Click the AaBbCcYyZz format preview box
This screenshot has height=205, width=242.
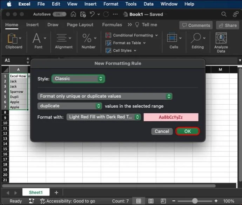click(171, 117)
